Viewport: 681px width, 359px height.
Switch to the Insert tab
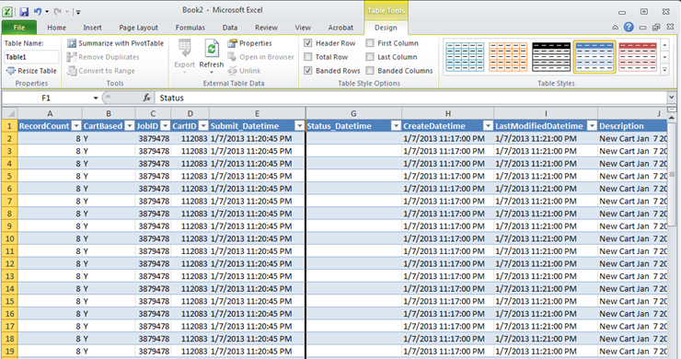click(92, 28)
